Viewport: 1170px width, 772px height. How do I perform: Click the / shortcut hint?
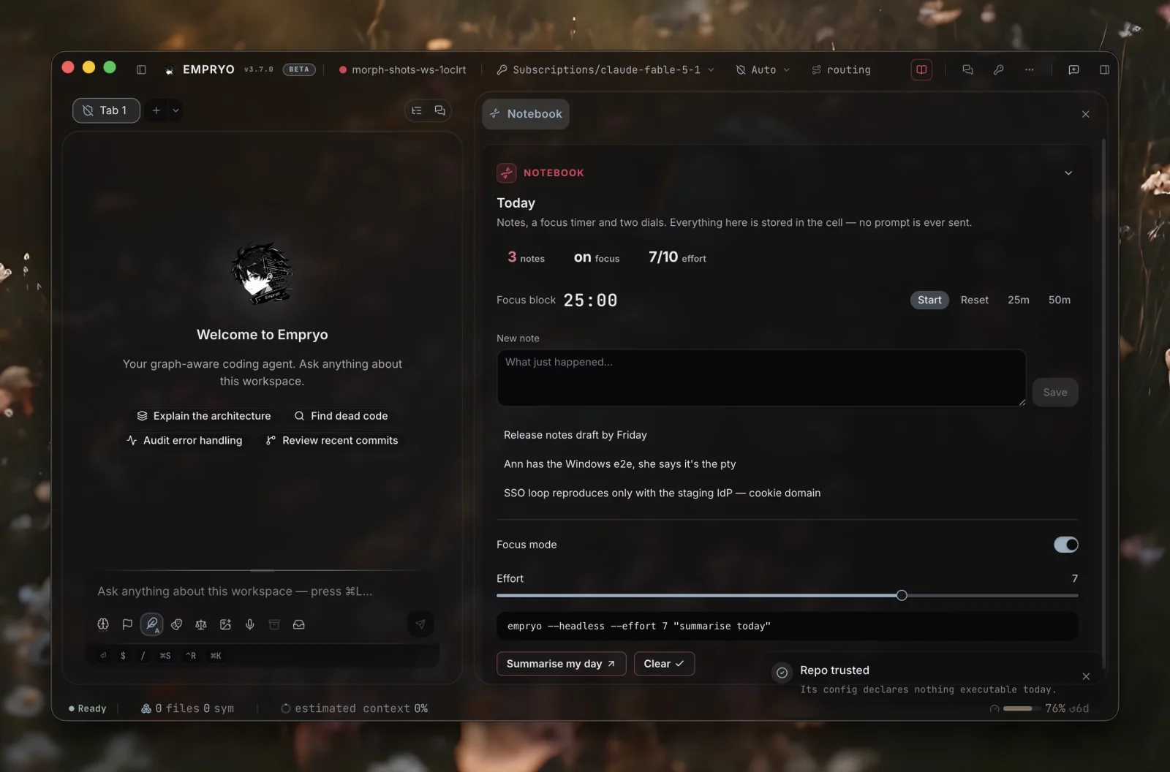tap(143, 656)
